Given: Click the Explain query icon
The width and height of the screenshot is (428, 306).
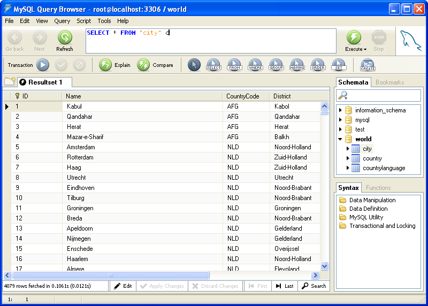Looking at the screenshot, I should tap(105, 65).
